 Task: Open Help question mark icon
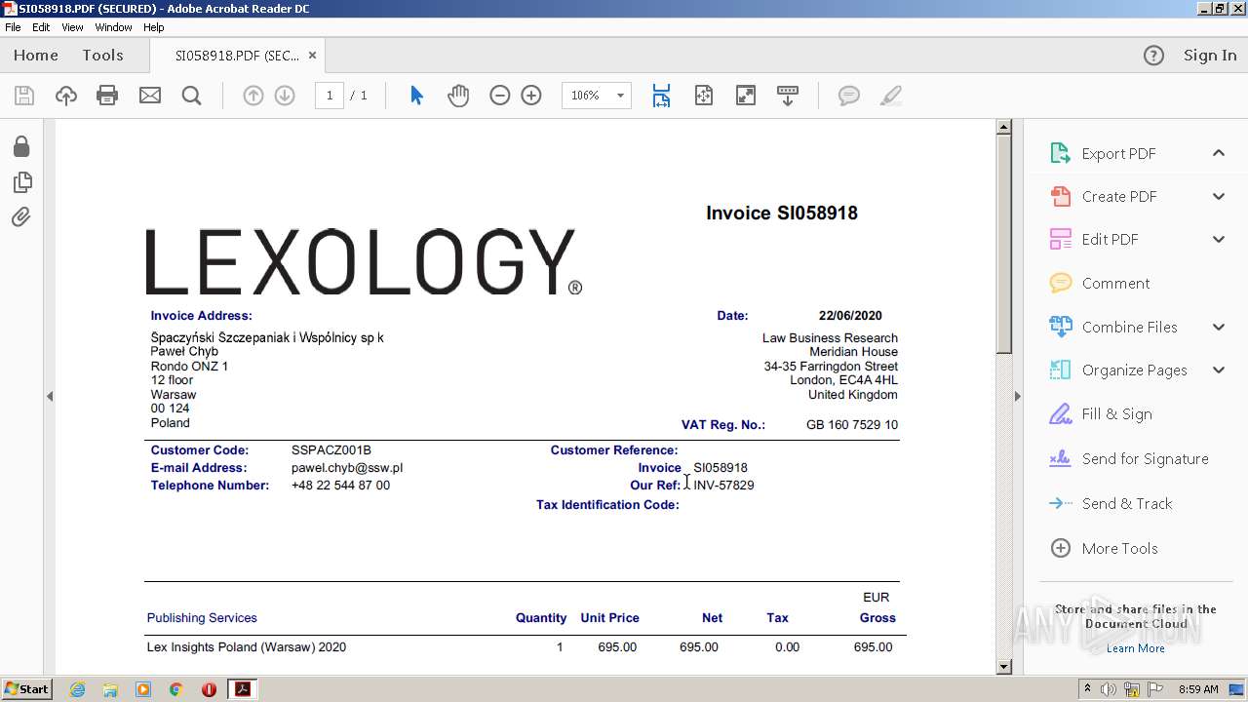(1153, 56)
